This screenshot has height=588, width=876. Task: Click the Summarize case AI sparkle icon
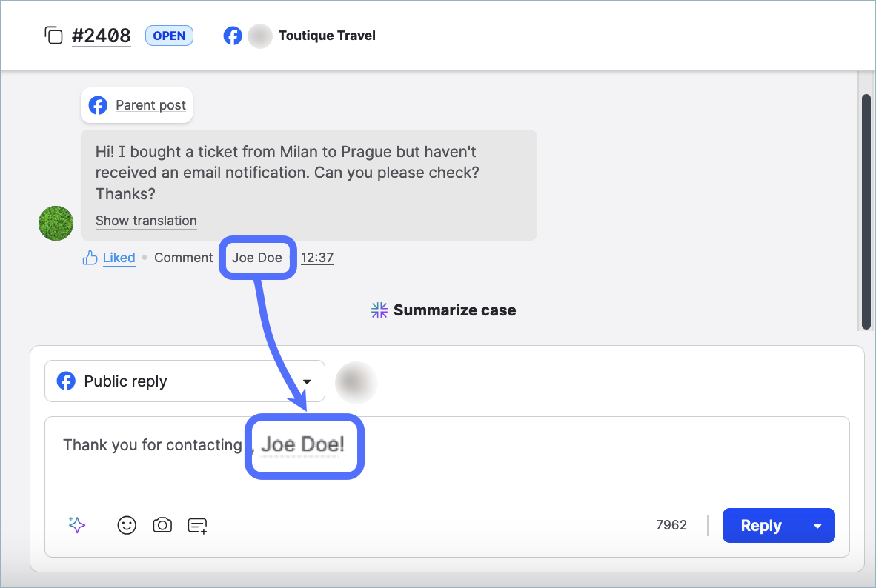[x=379, y=310]
